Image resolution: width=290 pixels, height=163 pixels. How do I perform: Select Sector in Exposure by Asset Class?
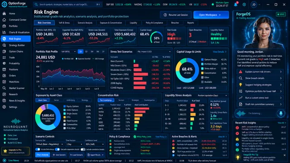[x=56, y=100]
